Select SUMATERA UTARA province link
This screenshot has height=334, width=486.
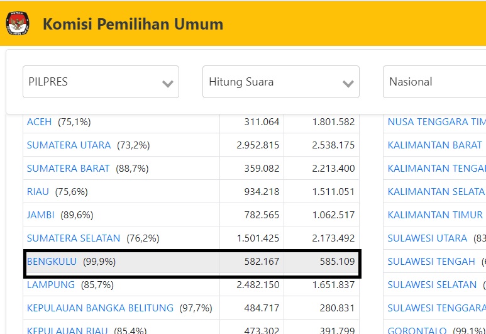click(69, 145)
